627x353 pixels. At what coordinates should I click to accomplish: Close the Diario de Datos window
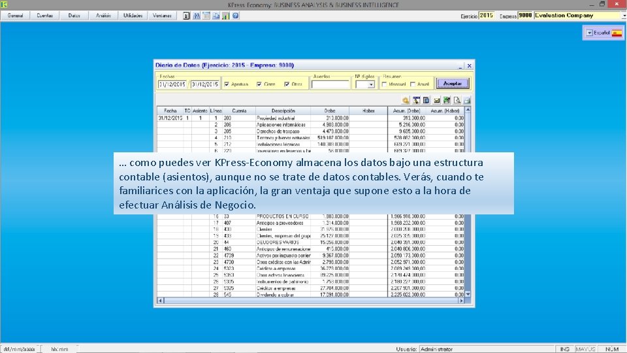coord(470,65)
